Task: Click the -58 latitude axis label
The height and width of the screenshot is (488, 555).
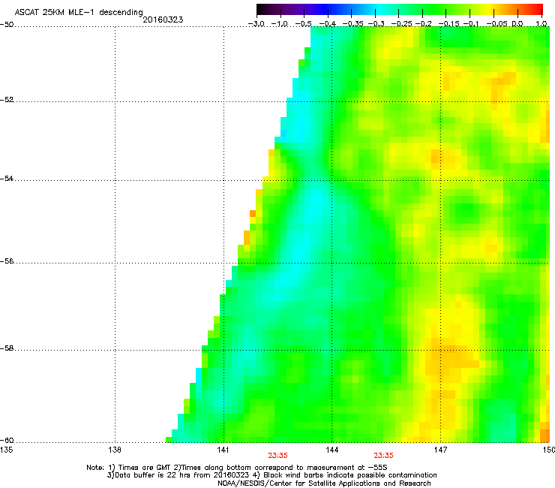Action: tap(7, 348)
